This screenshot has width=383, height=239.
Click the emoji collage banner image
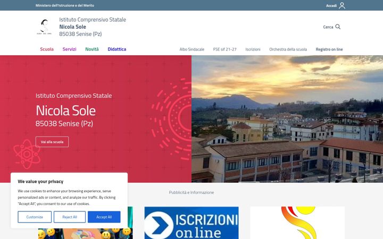click(x=86, y=233)
